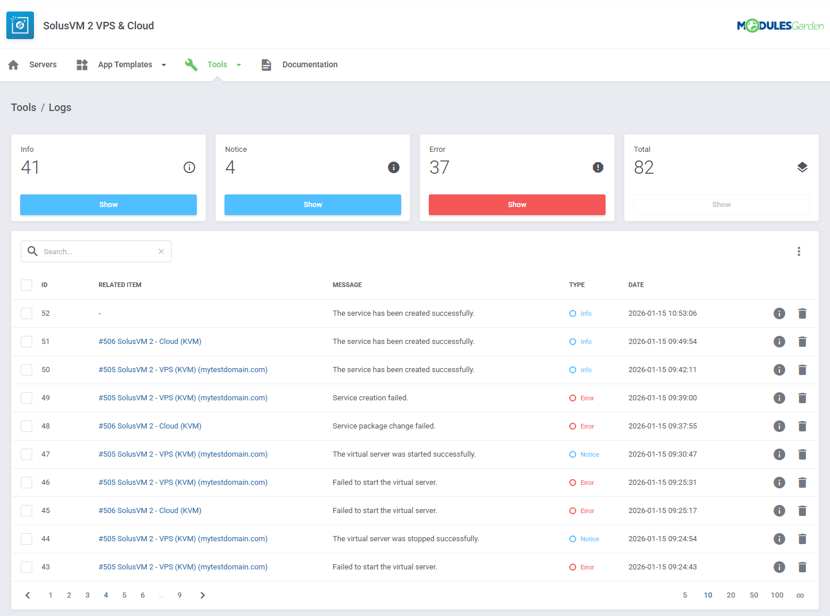Type a query in the Search field

[x=95, y=251]
